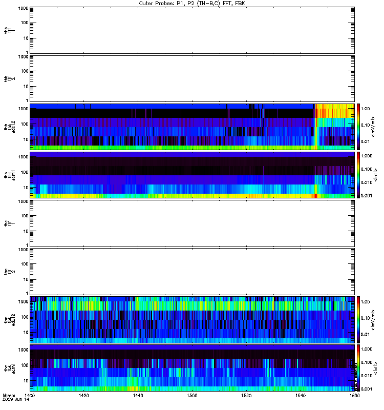Select the empty thc fff 2 panel
The width and height of the screenshot is (384, 410).
pos(192,272)
